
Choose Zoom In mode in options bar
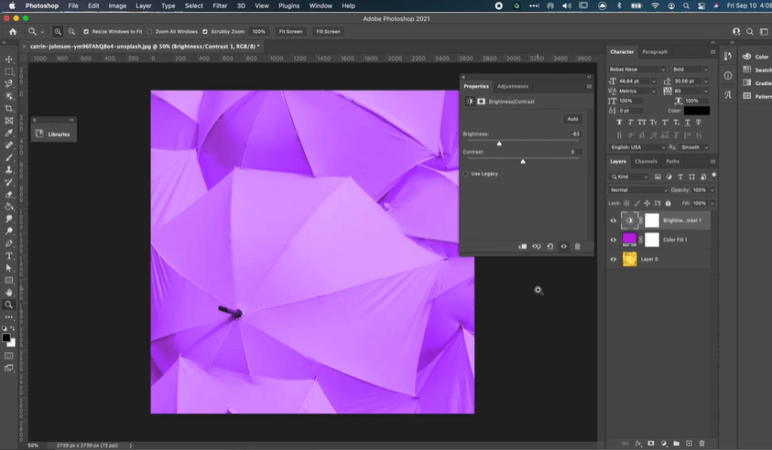[x=58, y=31]
